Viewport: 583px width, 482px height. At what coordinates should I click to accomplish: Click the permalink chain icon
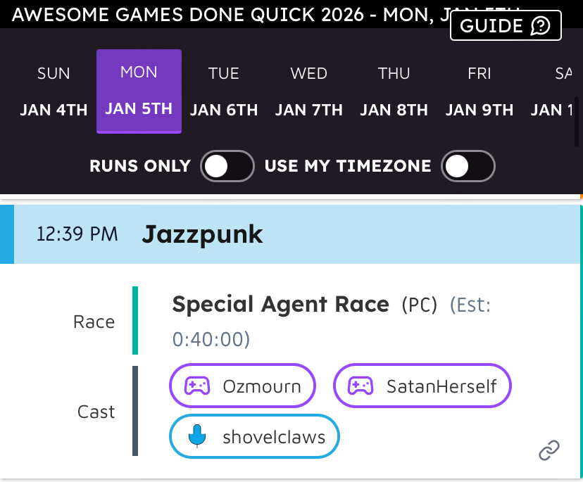549,450
